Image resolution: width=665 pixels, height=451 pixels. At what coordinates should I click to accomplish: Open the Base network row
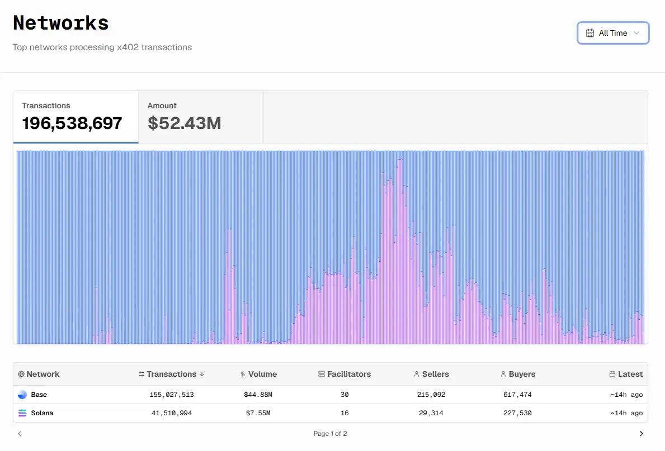click(x=331, y=395)
